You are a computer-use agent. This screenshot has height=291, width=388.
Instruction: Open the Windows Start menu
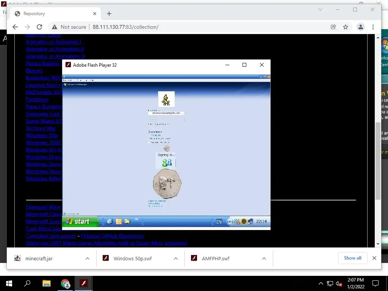9,283
